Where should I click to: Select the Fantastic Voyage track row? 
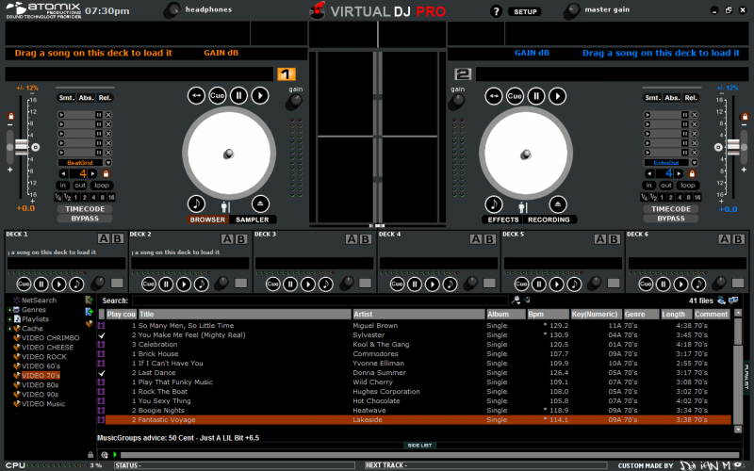pos(418,420)
